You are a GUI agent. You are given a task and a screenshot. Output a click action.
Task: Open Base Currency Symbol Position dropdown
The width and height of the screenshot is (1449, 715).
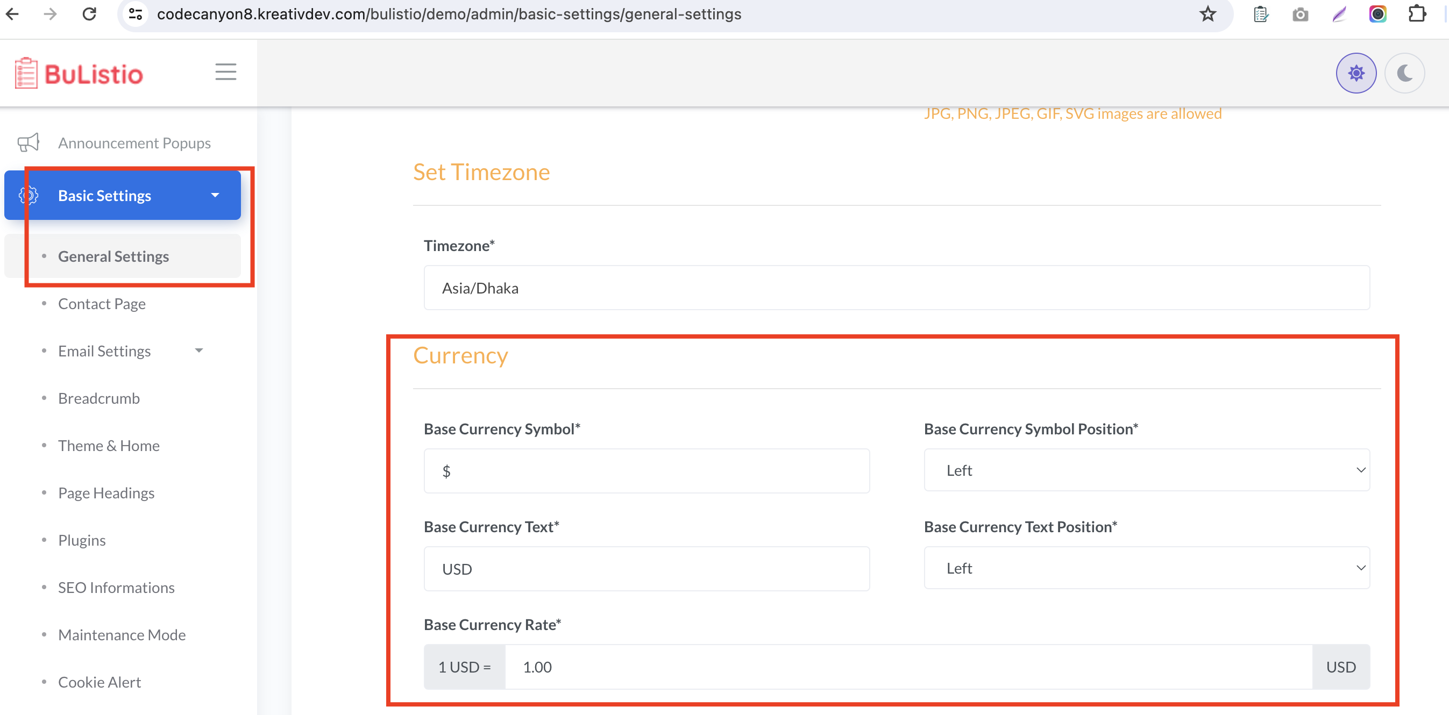[x=1146, y=470]
